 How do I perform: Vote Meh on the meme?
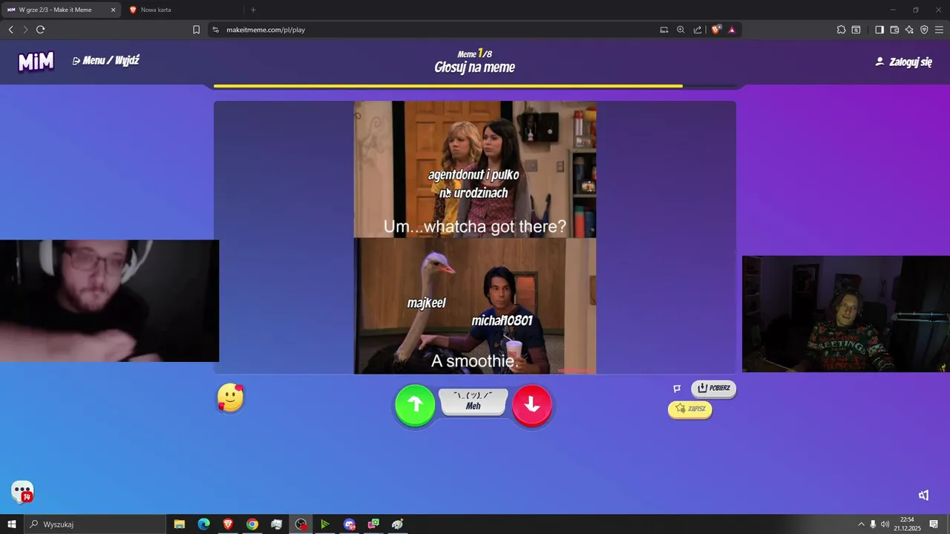coord(474,401)
